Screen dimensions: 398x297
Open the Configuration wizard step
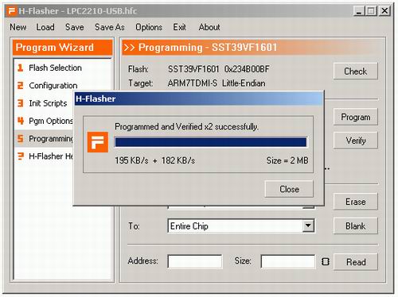[x=53, y=86]
